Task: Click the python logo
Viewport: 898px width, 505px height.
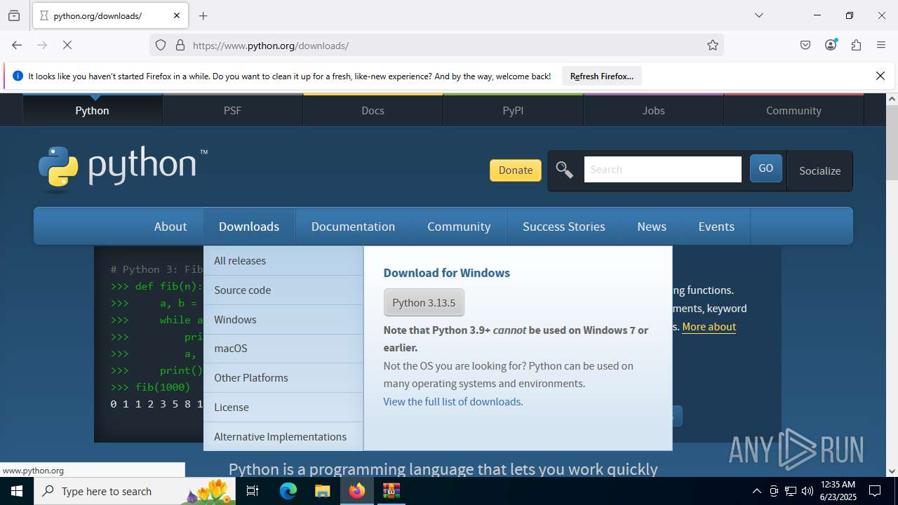Action: click(x=123, y=169)
